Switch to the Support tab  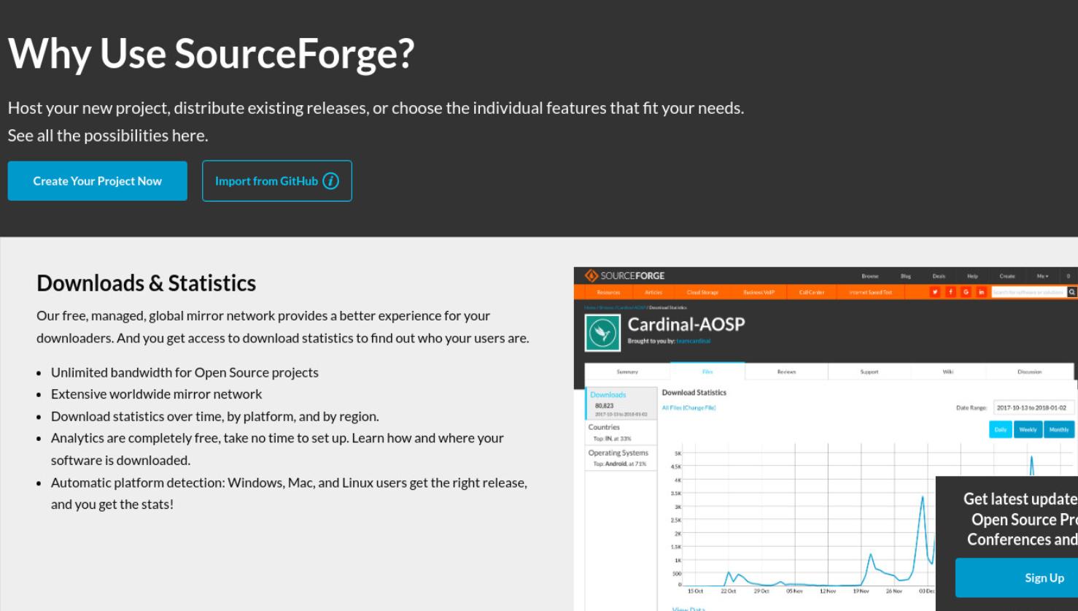[x=869, y=372]
